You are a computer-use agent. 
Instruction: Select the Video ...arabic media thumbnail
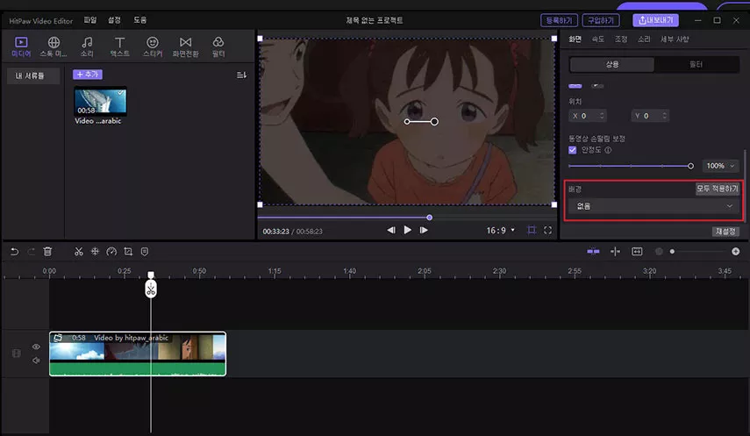coord(101,102)
